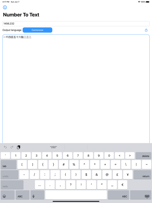Tap the question mark key

click(x=71, y=185)
